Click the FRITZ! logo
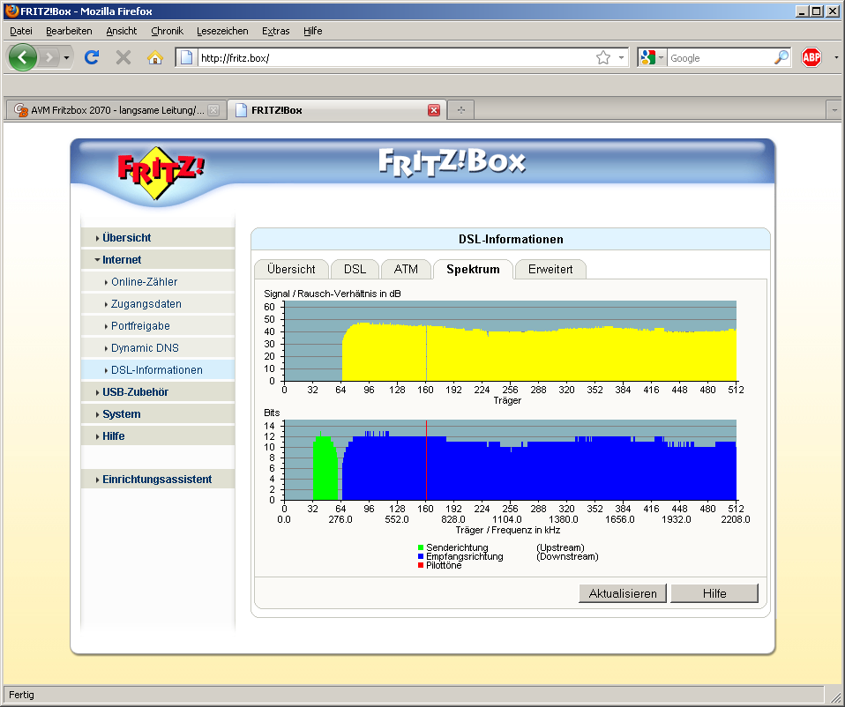Screen dimensions: 845x707 pyautogui.click(x=160, y=172)
